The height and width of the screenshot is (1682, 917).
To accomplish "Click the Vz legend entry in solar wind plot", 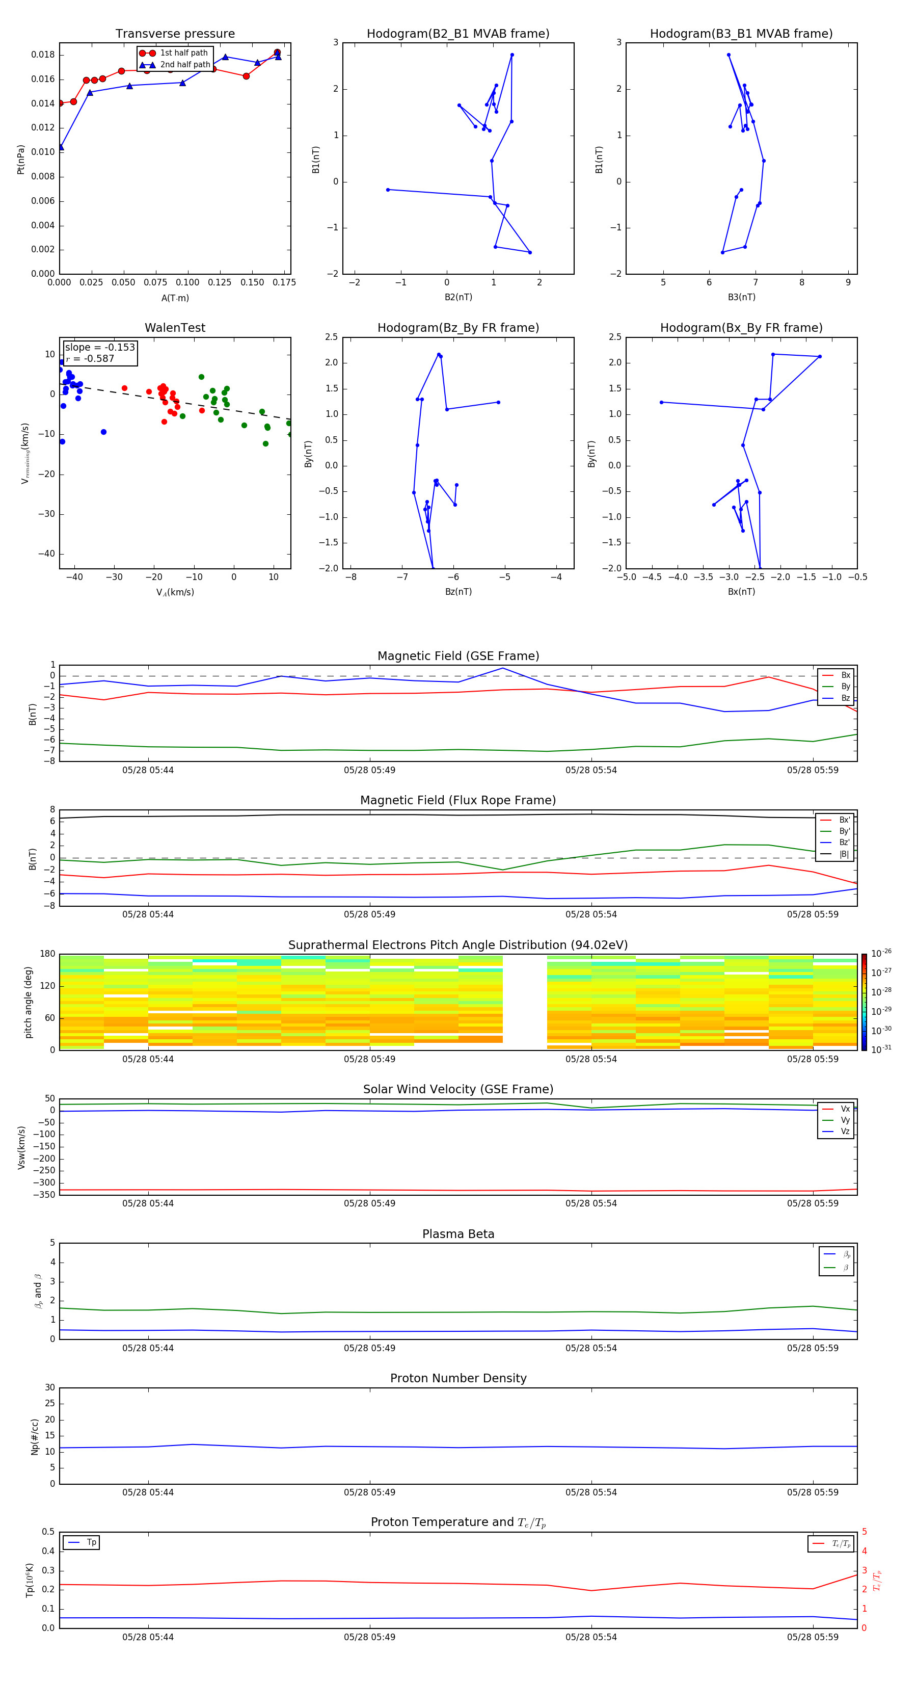I will (x=836, y=1131).
